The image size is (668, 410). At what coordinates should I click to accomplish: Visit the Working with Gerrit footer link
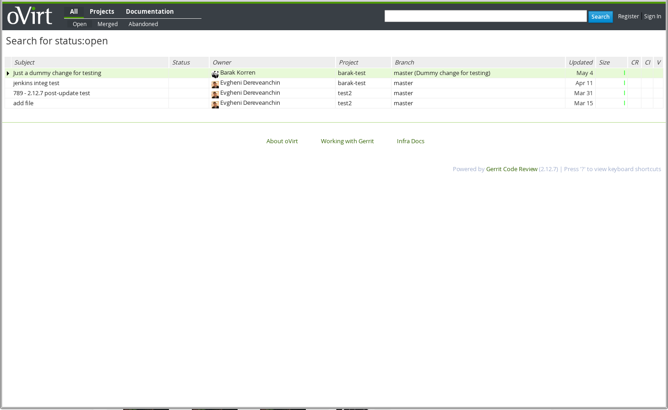point(347,141)
